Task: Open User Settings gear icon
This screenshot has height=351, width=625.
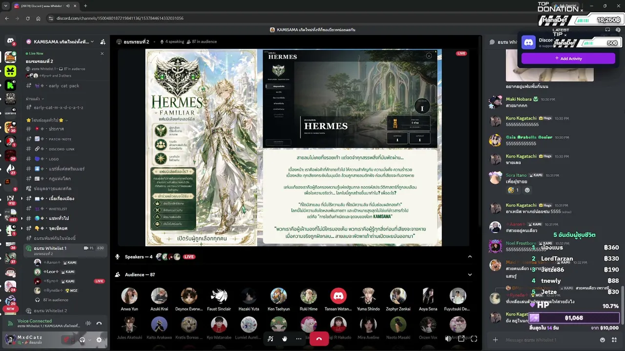Action: [99, 340]
